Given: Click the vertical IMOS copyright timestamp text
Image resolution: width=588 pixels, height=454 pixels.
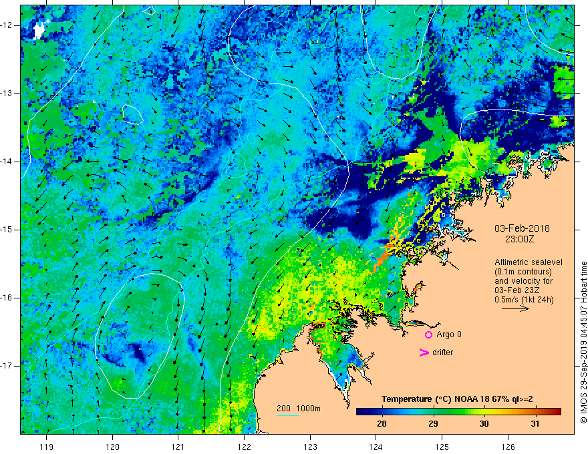Looking at the screenshot, I should (583, 343).
